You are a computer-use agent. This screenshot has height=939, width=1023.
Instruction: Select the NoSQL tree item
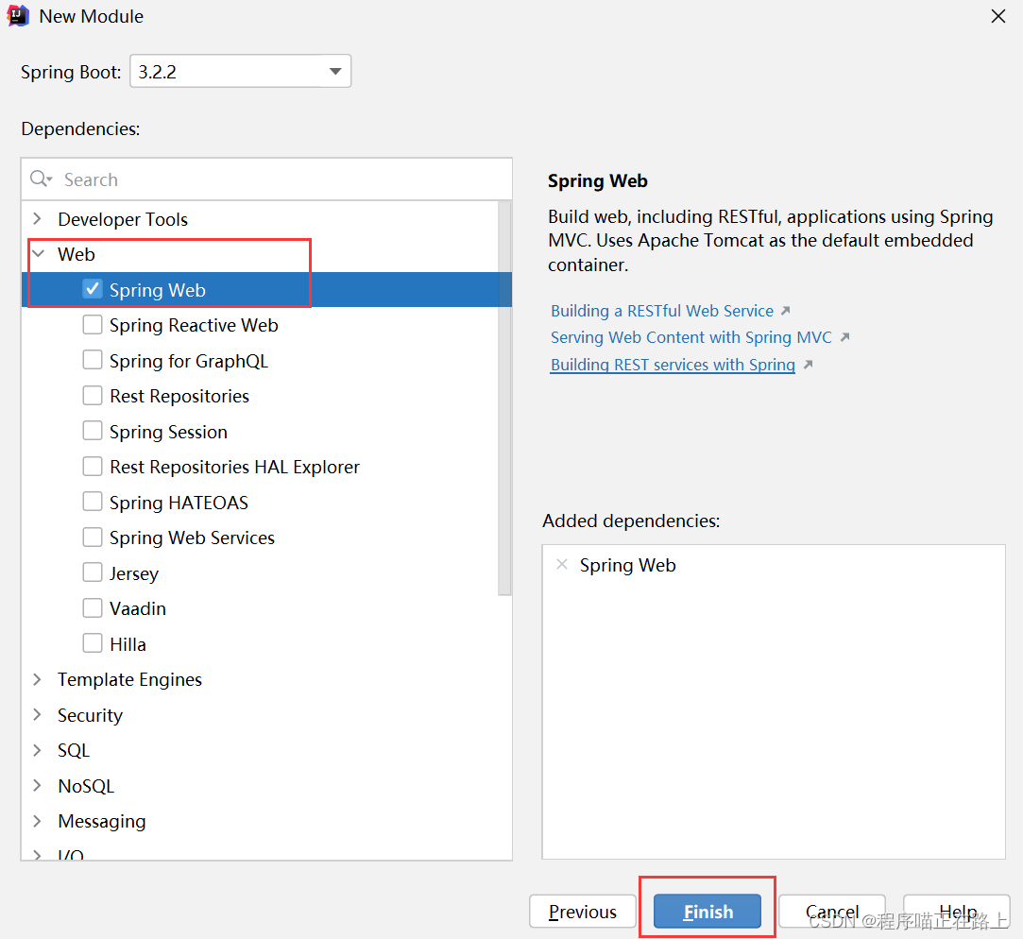86,786
